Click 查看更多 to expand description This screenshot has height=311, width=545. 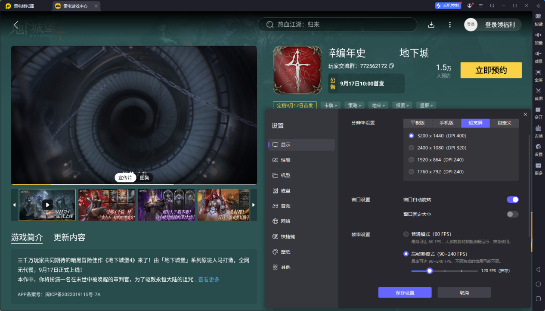(x=209, y=280)
